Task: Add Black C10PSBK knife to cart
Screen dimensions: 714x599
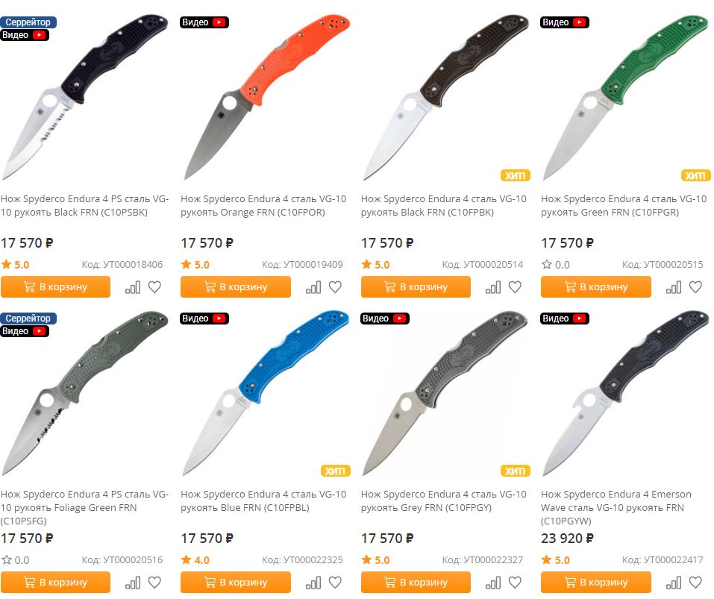Action: coord(55,287)
